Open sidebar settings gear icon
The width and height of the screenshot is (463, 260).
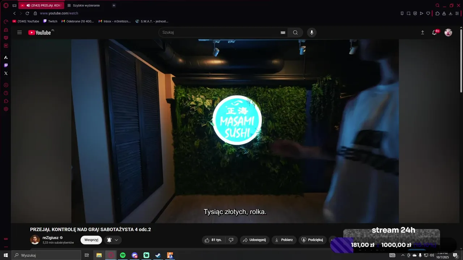pyautogui.click(x=6, y=109)
